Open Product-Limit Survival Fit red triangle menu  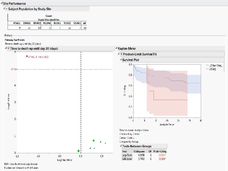(x=121, y=54)
